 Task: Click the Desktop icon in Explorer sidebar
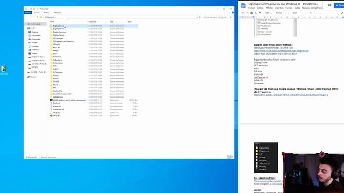tap(30, 32)
